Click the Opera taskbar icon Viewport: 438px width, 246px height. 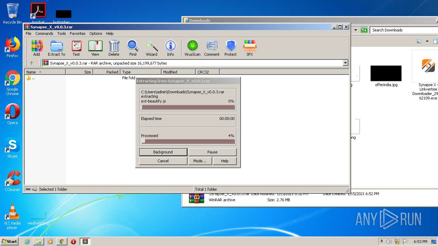pyautogui.click(x=73, y=242)
